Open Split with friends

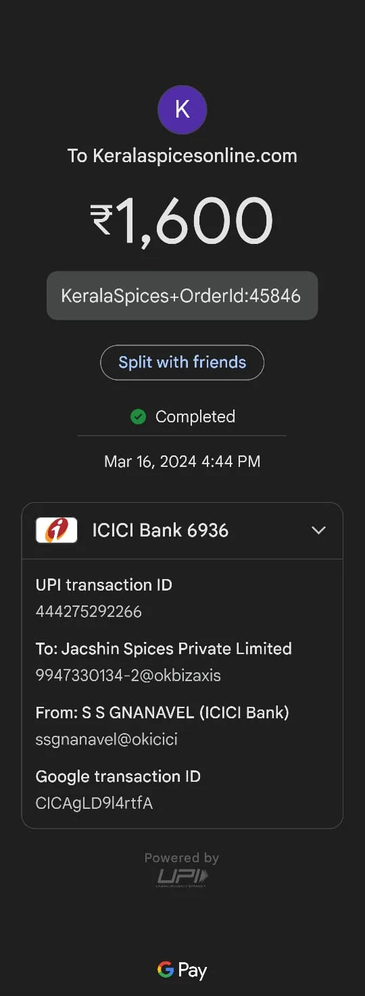coord(182,362)
